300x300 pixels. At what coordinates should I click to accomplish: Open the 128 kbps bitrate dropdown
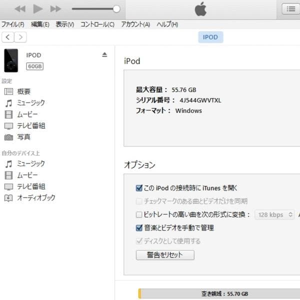[274, 214]
